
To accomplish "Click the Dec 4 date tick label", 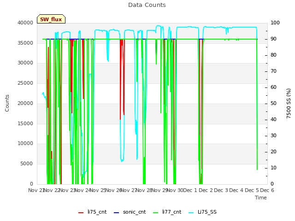I will click(237, 190).
